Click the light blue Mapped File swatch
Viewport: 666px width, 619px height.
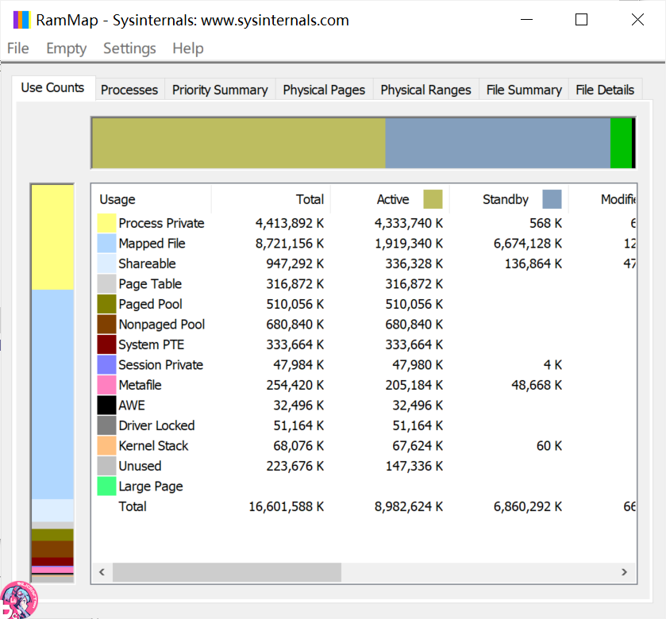click(106, 244)
